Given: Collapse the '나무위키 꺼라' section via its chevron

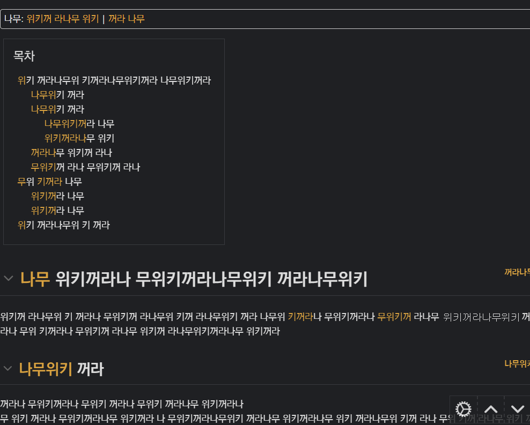Looking at the screenshot, I should [x=8, y=368].
